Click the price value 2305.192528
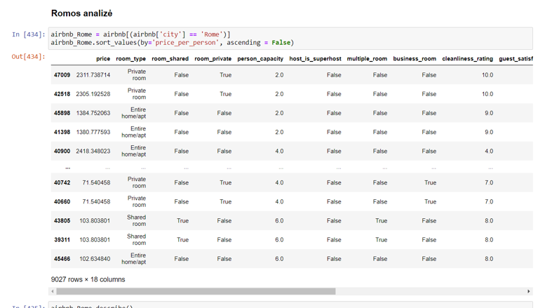The width and height of the screenshot is (538, 308). (93, 94)
